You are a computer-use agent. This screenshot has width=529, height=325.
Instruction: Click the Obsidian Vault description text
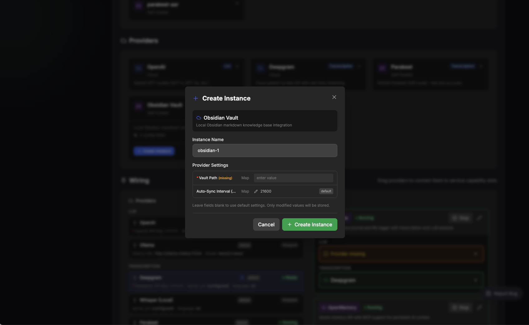tap(243, 125)
